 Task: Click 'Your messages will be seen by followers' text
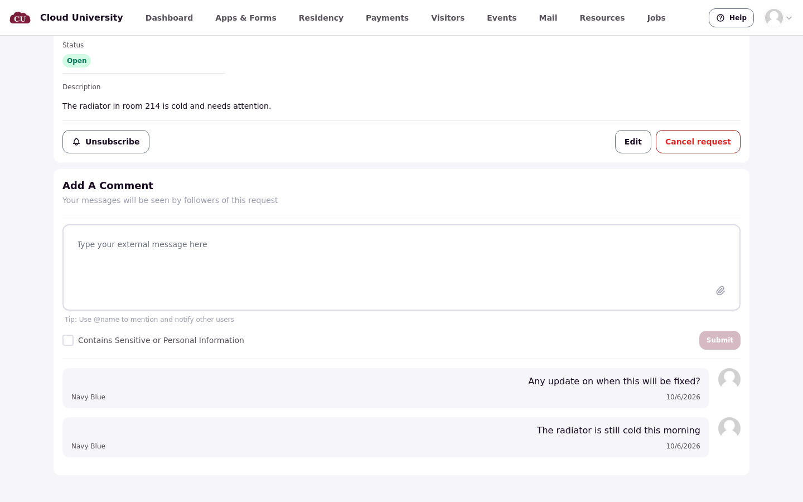[x=170, y=200]
